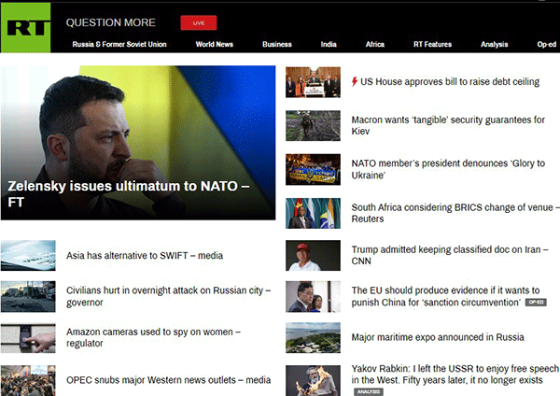Open Trump classified doc on Iran article

[x=450, y=255]
